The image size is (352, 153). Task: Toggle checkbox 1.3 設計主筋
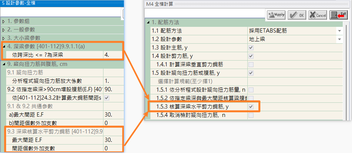(251, 48)
